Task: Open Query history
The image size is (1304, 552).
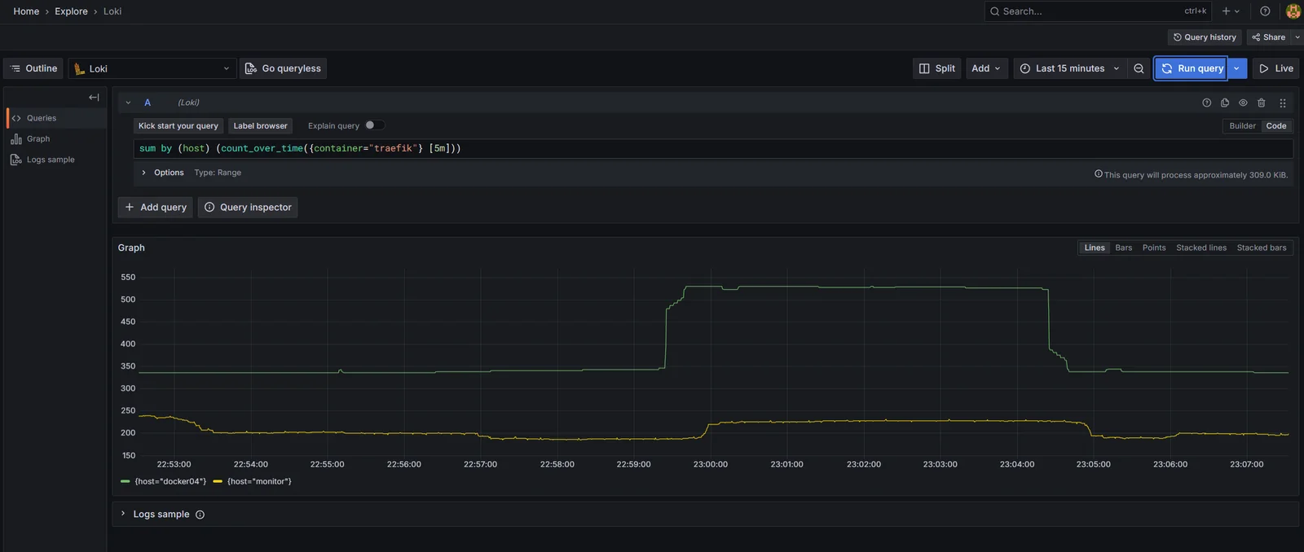Action: point(1205,37)
